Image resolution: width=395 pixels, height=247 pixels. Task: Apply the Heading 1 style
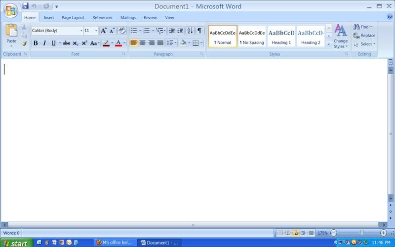[x=281, y=36]
